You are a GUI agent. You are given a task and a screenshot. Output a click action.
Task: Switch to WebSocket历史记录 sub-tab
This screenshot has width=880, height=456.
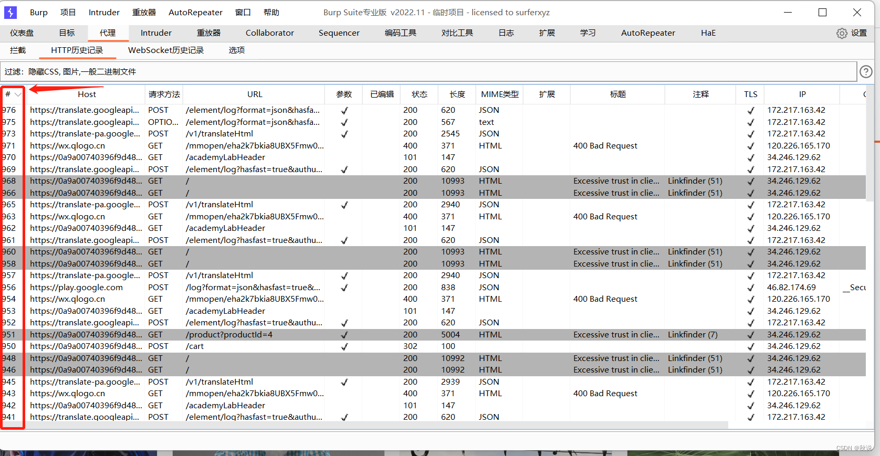166,50
